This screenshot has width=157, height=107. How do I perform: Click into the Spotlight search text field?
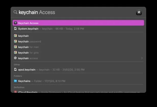(76, 12)
